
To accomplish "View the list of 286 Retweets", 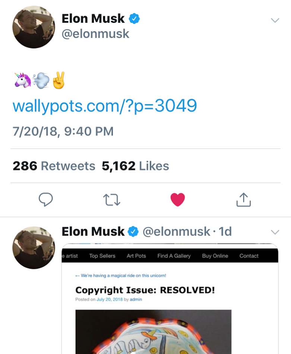I will (54, 166).
